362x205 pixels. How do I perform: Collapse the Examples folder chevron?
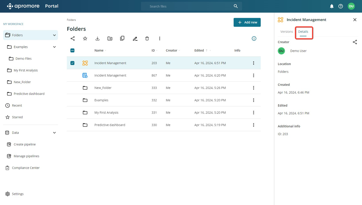[54, 47]
